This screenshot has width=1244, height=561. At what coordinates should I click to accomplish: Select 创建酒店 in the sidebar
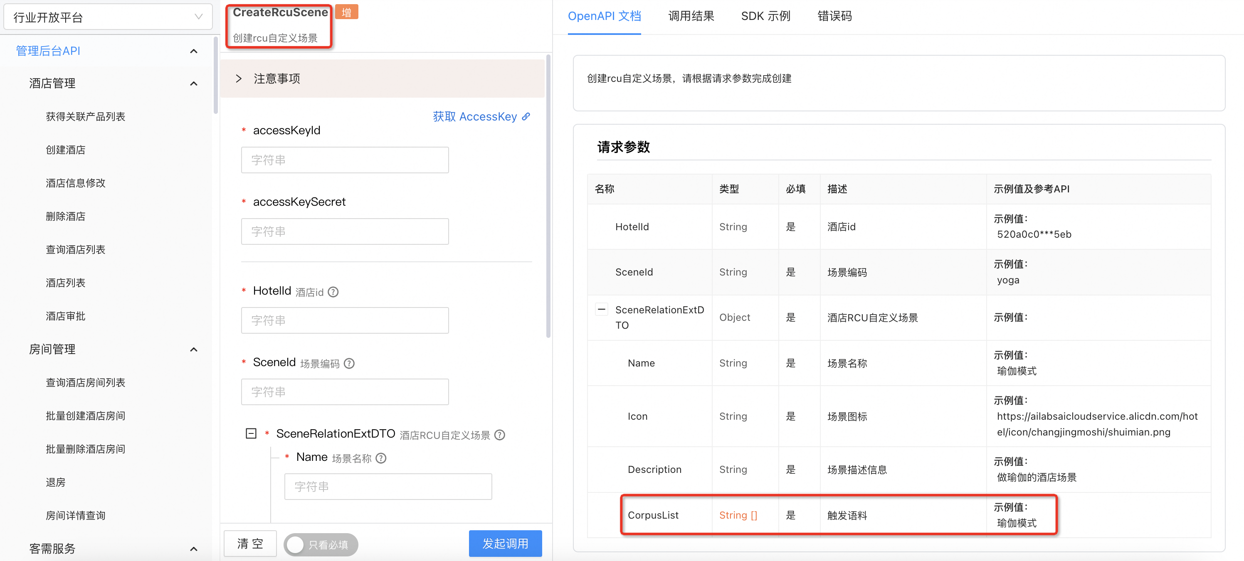pyautogui.click(x=66, y=150)
